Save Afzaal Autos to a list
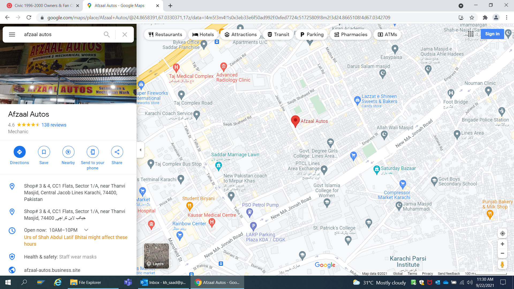Viewport: 514px width, 289px height. (x=44, y=155)
